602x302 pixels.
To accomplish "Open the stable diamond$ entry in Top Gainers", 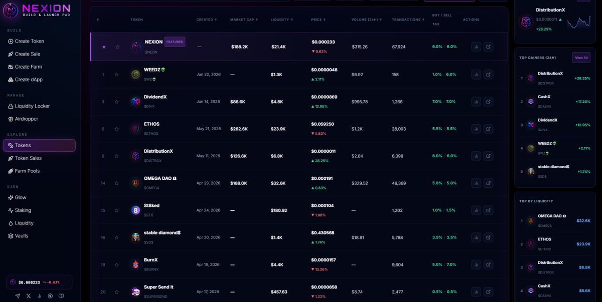I will 555,171.
